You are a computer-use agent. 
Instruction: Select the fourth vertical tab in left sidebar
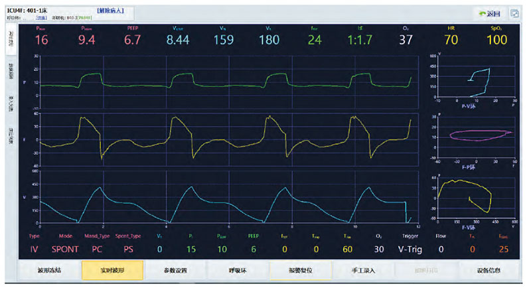(11, 135)
